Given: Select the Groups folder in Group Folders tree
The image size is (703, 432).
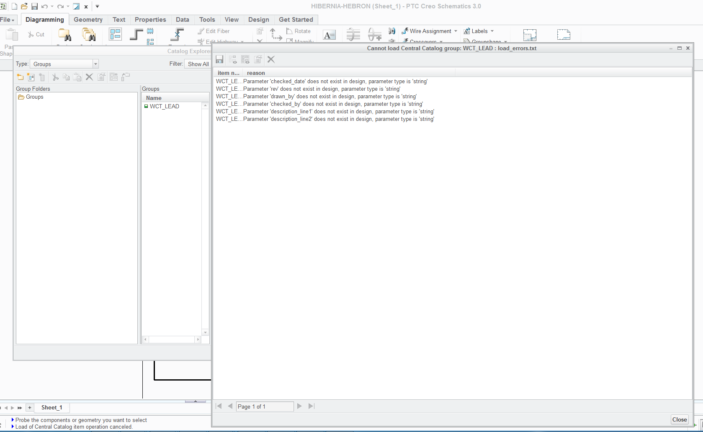Looking at the screenshot, I should (x=31, y=97).
